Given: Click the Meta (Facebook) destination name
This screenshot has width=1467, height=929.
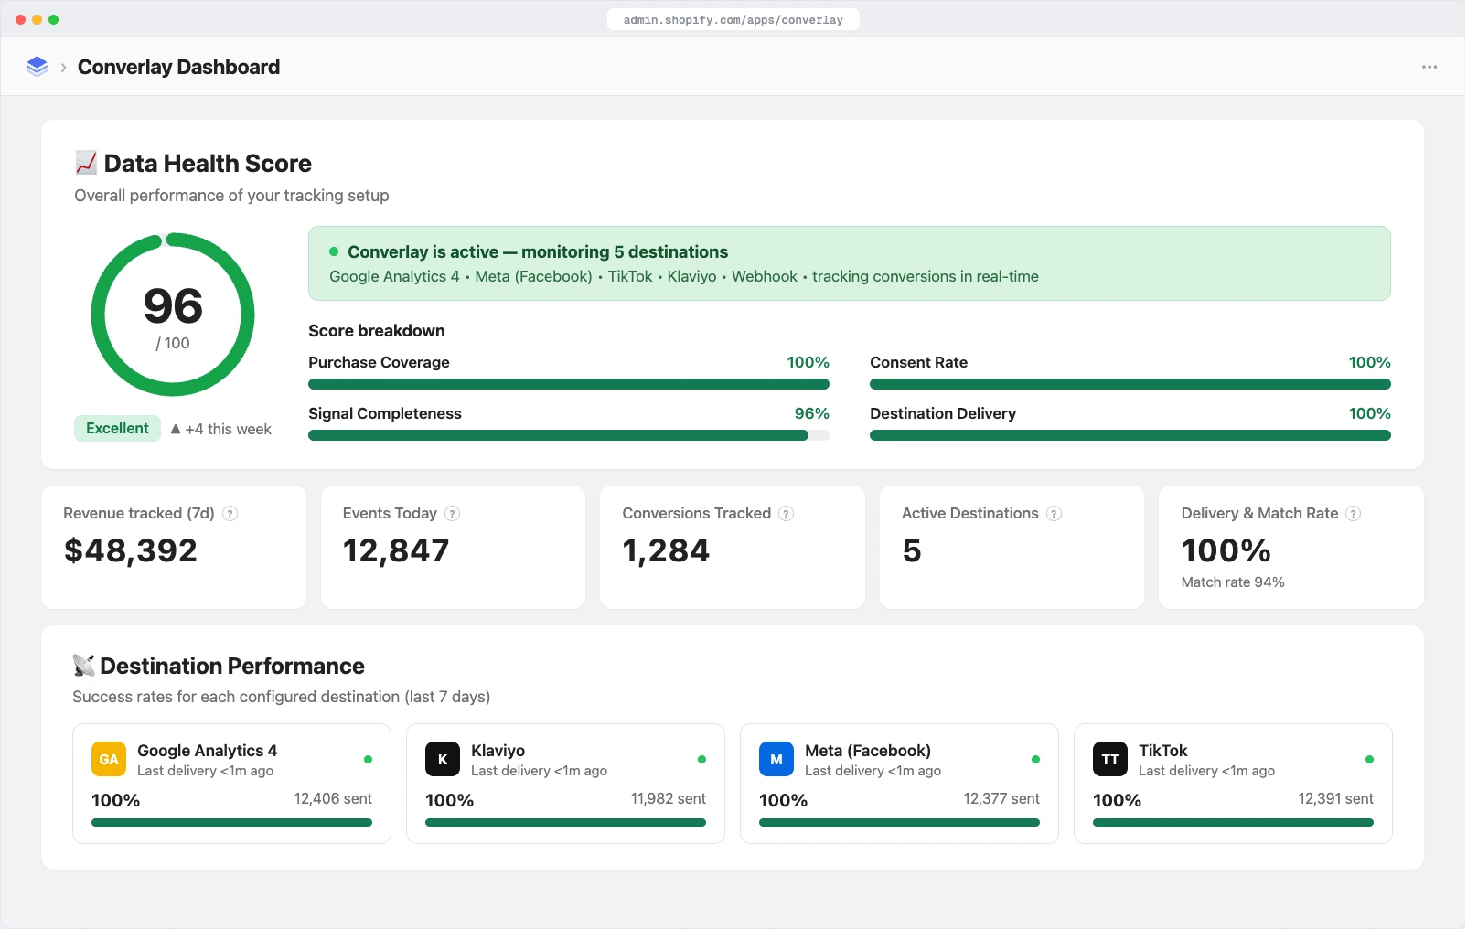Looking at the screenshot, I should 868,751.
